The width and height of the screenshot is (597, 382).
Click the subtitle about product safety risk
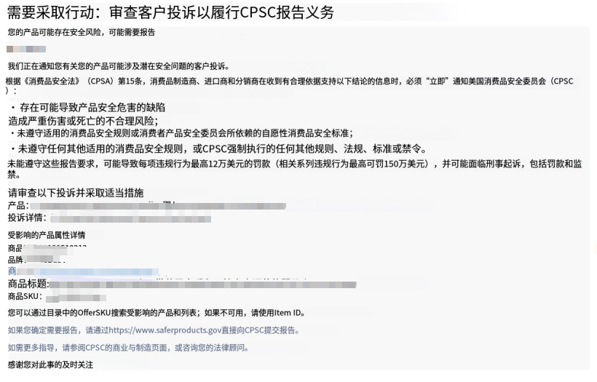pos(82,32)
